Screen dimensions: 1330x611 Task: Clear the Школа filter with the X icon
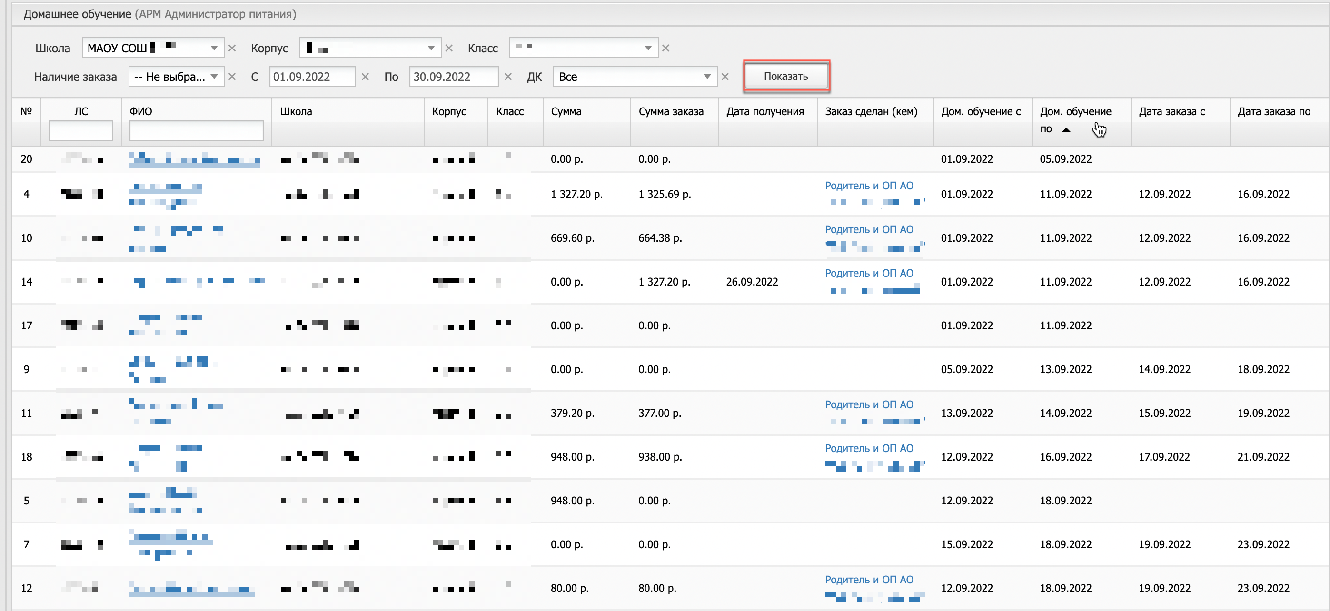232,48
